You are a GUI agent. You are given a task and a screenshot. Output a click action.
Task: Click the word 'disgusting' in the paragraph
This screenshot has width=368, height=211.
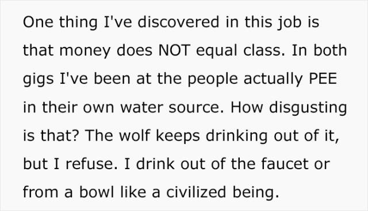308,108
